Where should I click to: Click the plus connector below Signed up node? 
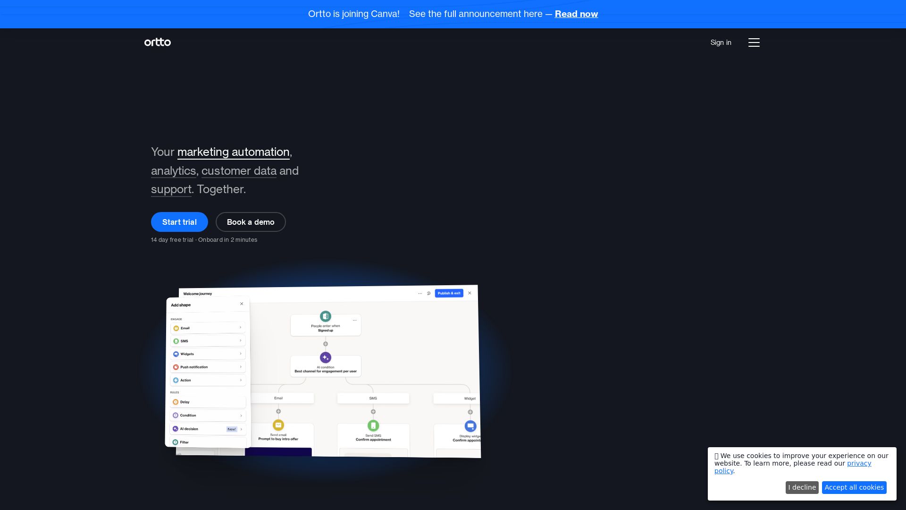326,344
